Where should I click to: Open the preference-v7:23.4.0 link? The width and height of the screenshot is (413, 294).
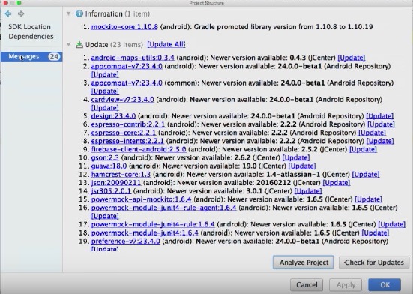coord(126,241)
